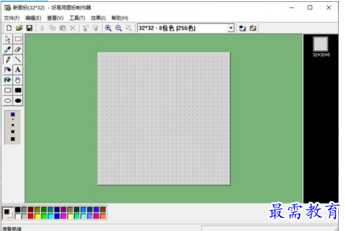Create a new icon file
The image size is (345, 231).
(9, 28)
